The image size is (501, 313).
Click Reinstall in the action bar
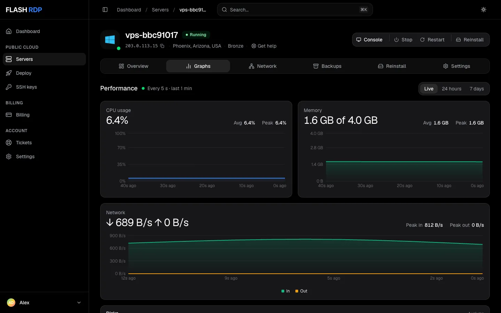click(470, 40)
